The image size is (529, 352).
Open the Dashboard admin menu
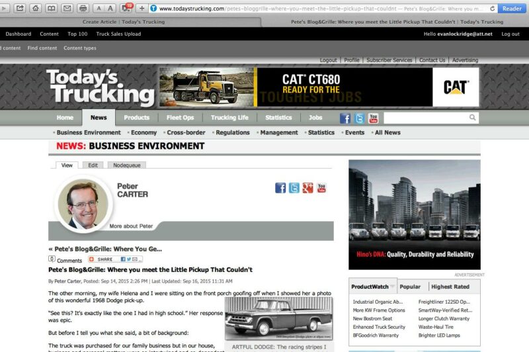[x=19, y=34]
